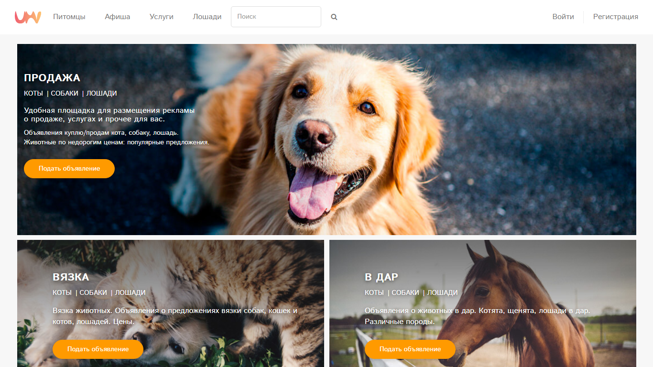Click text 'Животные по недорогим ценам: популярные предложения.'

117,142
